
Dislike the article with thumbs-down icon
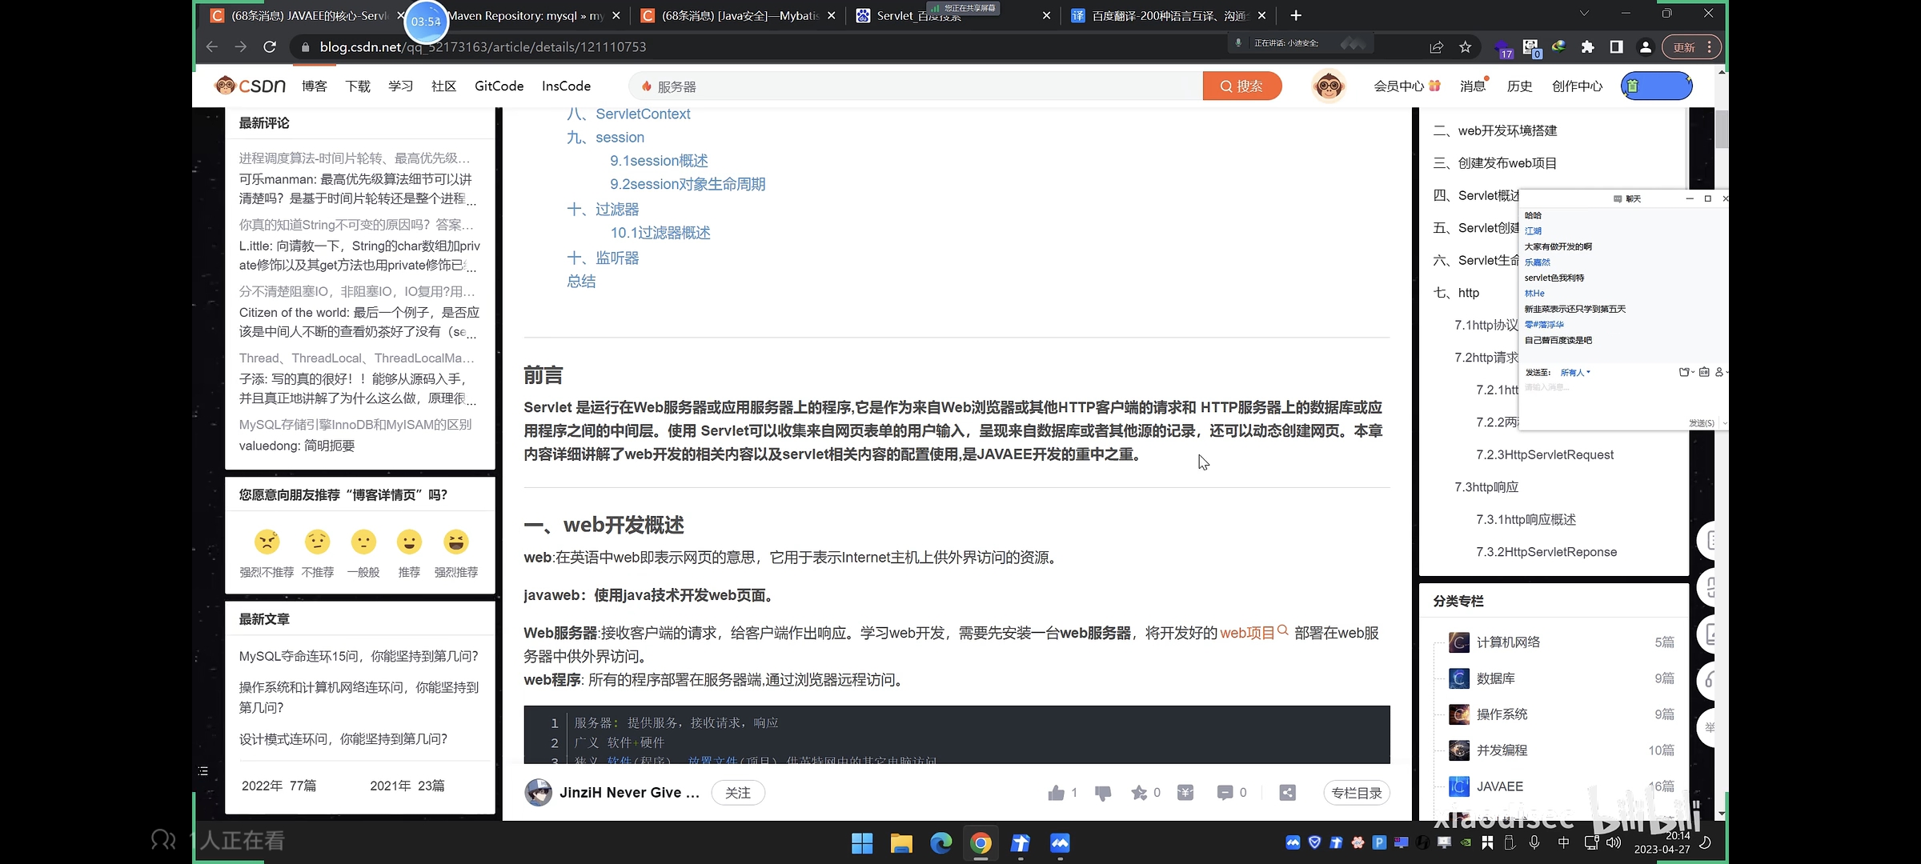pyautogui.click(x=1103, y=793)
